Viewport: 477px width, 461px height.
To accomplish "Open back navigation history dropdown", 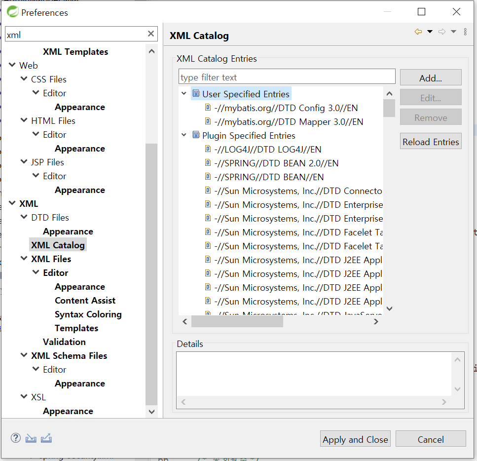I will tap(430, 32).
